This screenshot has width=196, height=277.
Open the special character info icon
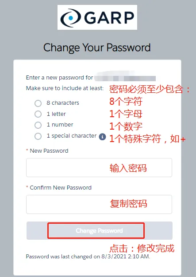tap(103, 137)
